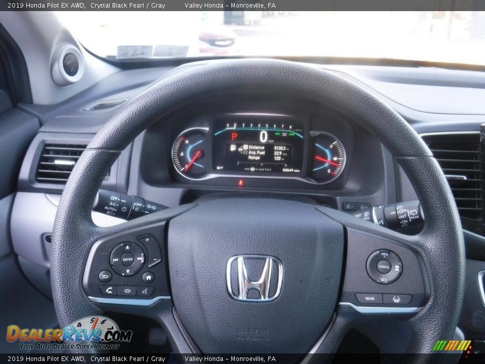Select next track button on steering wheel
485x364 pixels.
click(140, 258)
